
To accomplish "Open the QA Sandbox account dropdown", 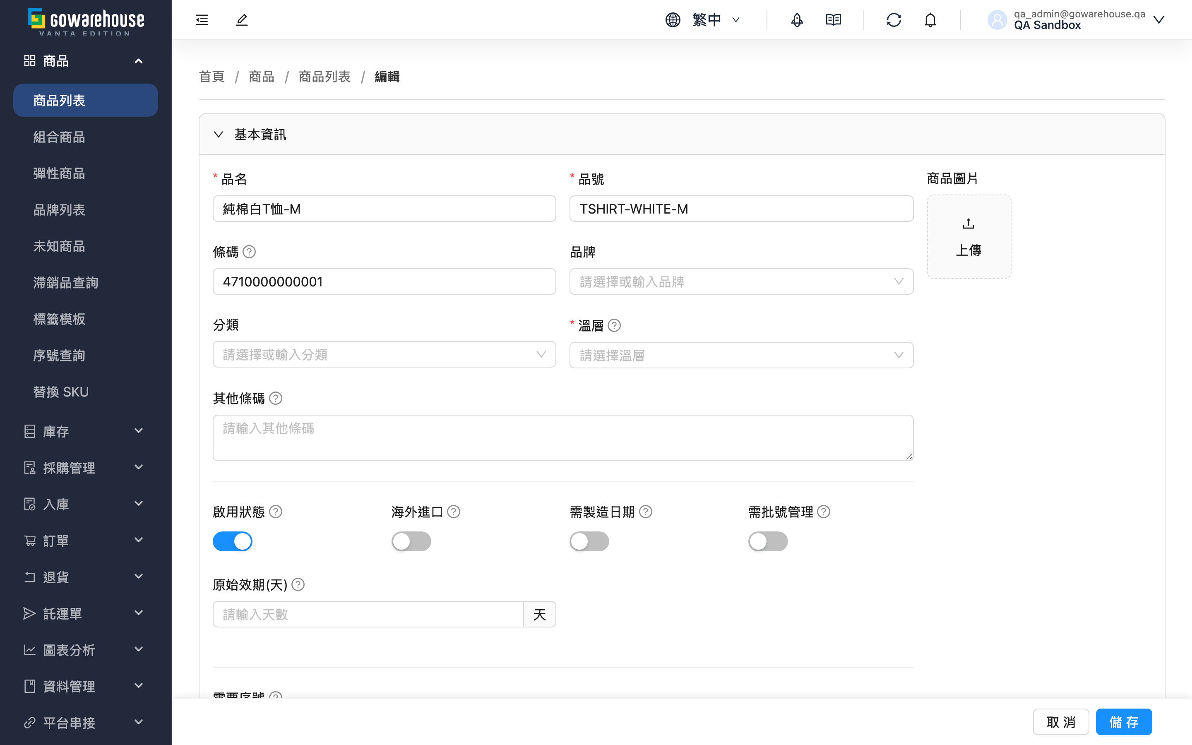I will [x=1077, y=20].
